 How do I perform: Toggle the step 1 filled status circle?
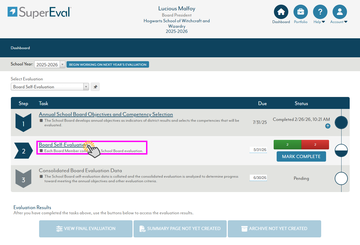click(341, 122)
